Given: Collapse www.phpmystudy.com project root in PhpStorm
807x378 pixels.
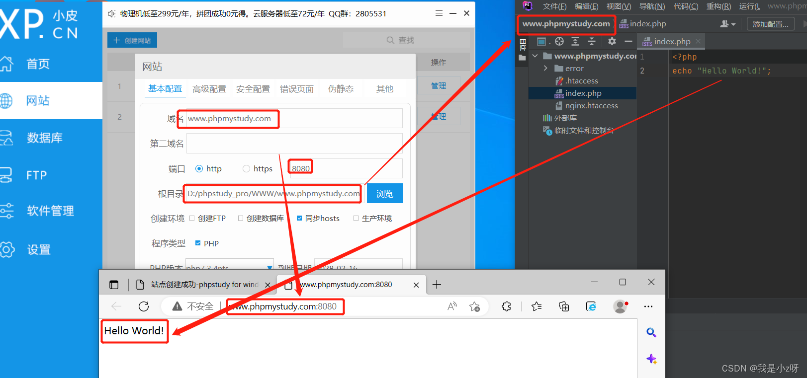Looking at the screenshot, I should pyautogui.click(x=535, y=56).
